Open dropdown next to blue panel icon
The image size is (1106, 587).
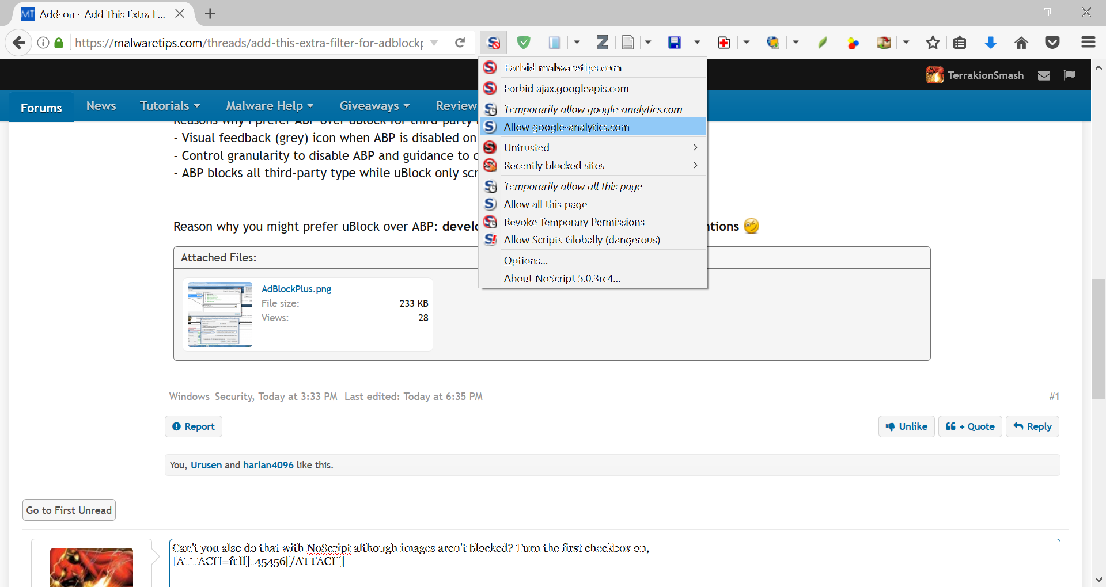point(577,43)
